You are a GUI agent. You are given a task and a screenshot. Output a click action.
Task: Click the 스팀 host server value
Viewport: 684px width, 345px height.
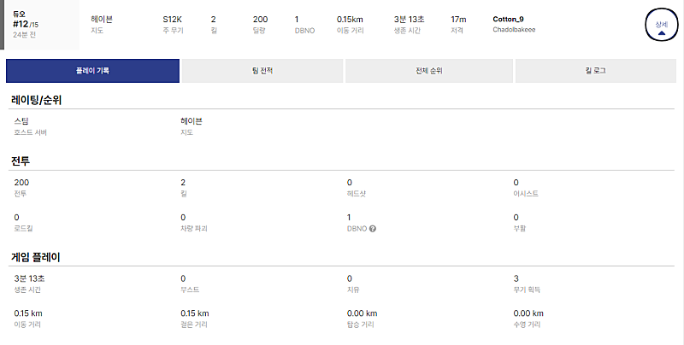21,121
